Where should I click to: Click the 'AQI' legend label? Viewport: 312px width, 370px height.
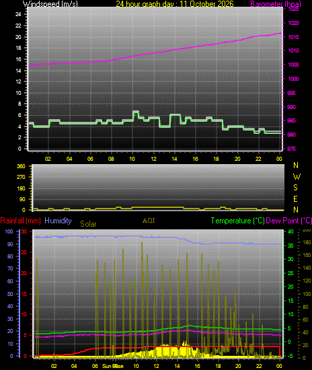tap(149, 221)
